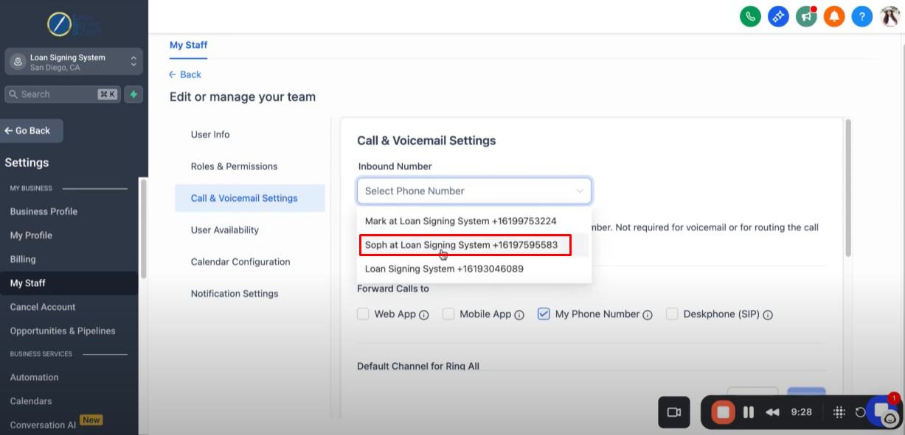The width and height of the screenshot is (905, 435).
Task: Open the User Availability section
Action: 224,230
